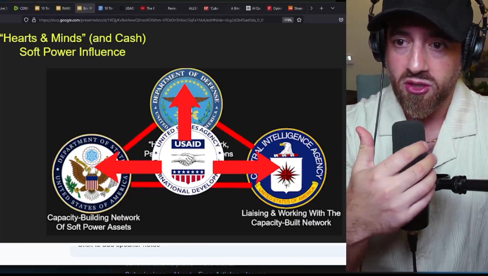This screenshot has width=488, height=276.
Task: Open the first '10 Tin' Slides tab
Action: [x=42, y=8]
